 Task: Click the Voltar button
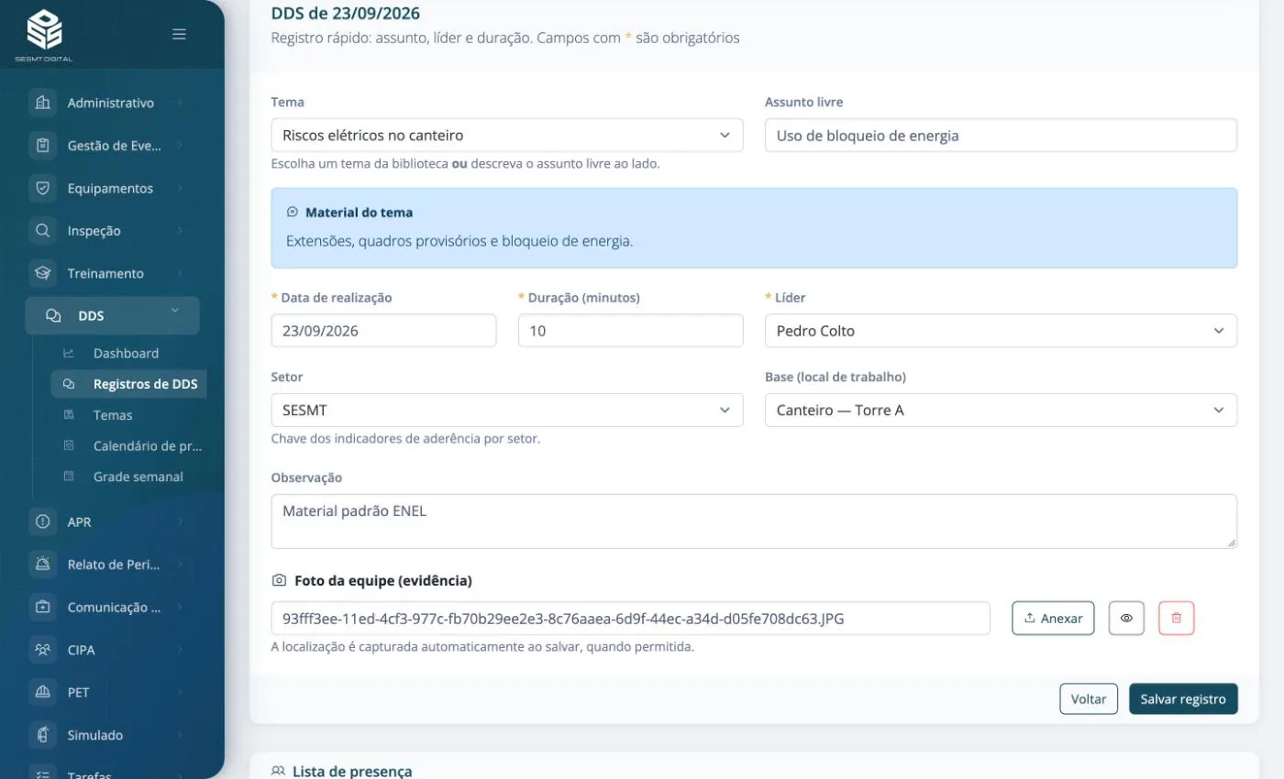tap(1089, 699)
